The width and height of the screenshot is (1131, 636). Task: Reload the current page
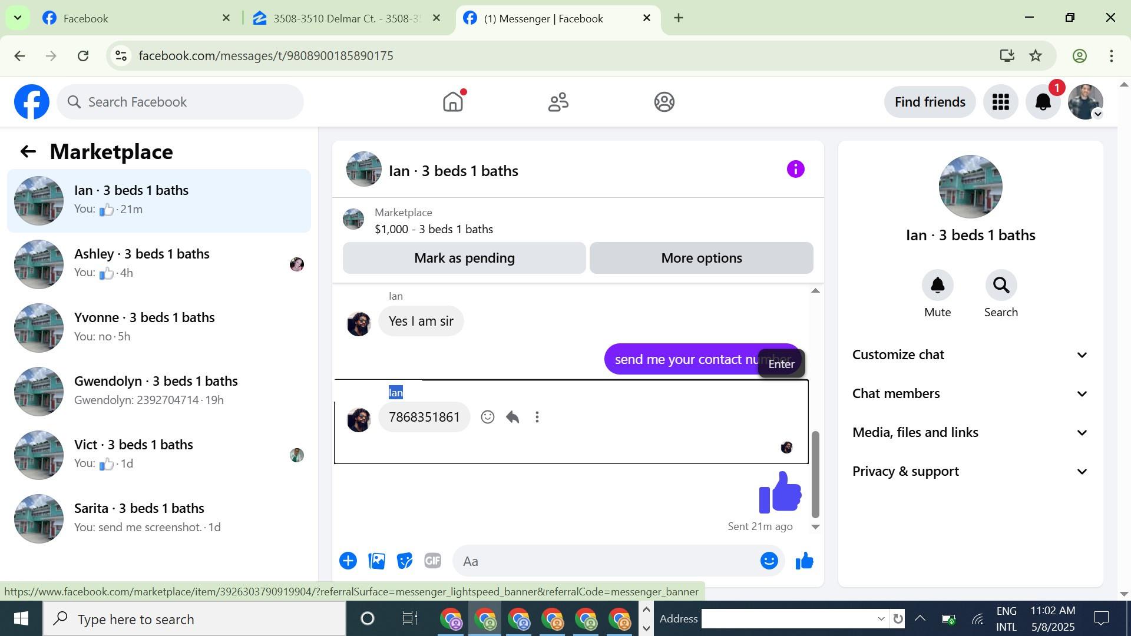click(x=83, y=56)
